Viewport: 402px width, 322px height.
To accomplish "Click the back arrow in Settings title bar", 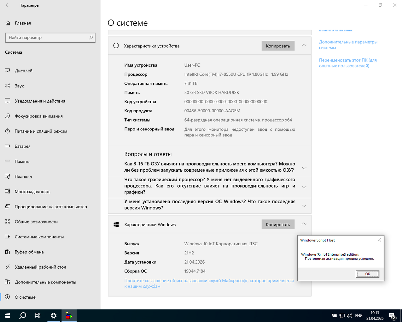I will (8, 5).
